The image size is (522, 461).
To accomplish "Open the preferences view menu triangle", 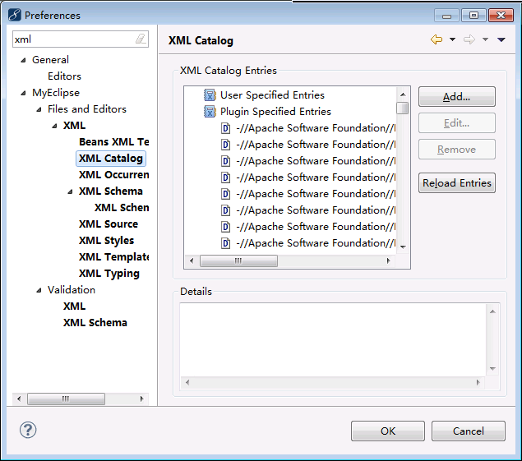I will [x=501, y=39].
